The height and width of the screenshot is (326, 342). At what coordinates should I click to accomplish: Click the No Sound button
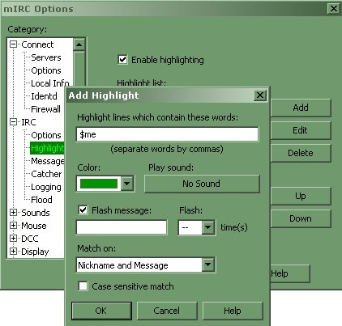click(202, 184)
